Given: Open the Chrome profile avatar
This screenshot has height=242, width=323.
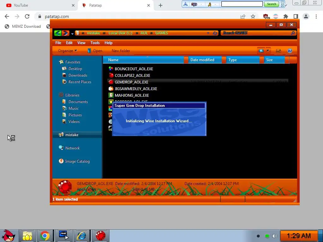Looking at the screenshot, I should click(306, 16).
